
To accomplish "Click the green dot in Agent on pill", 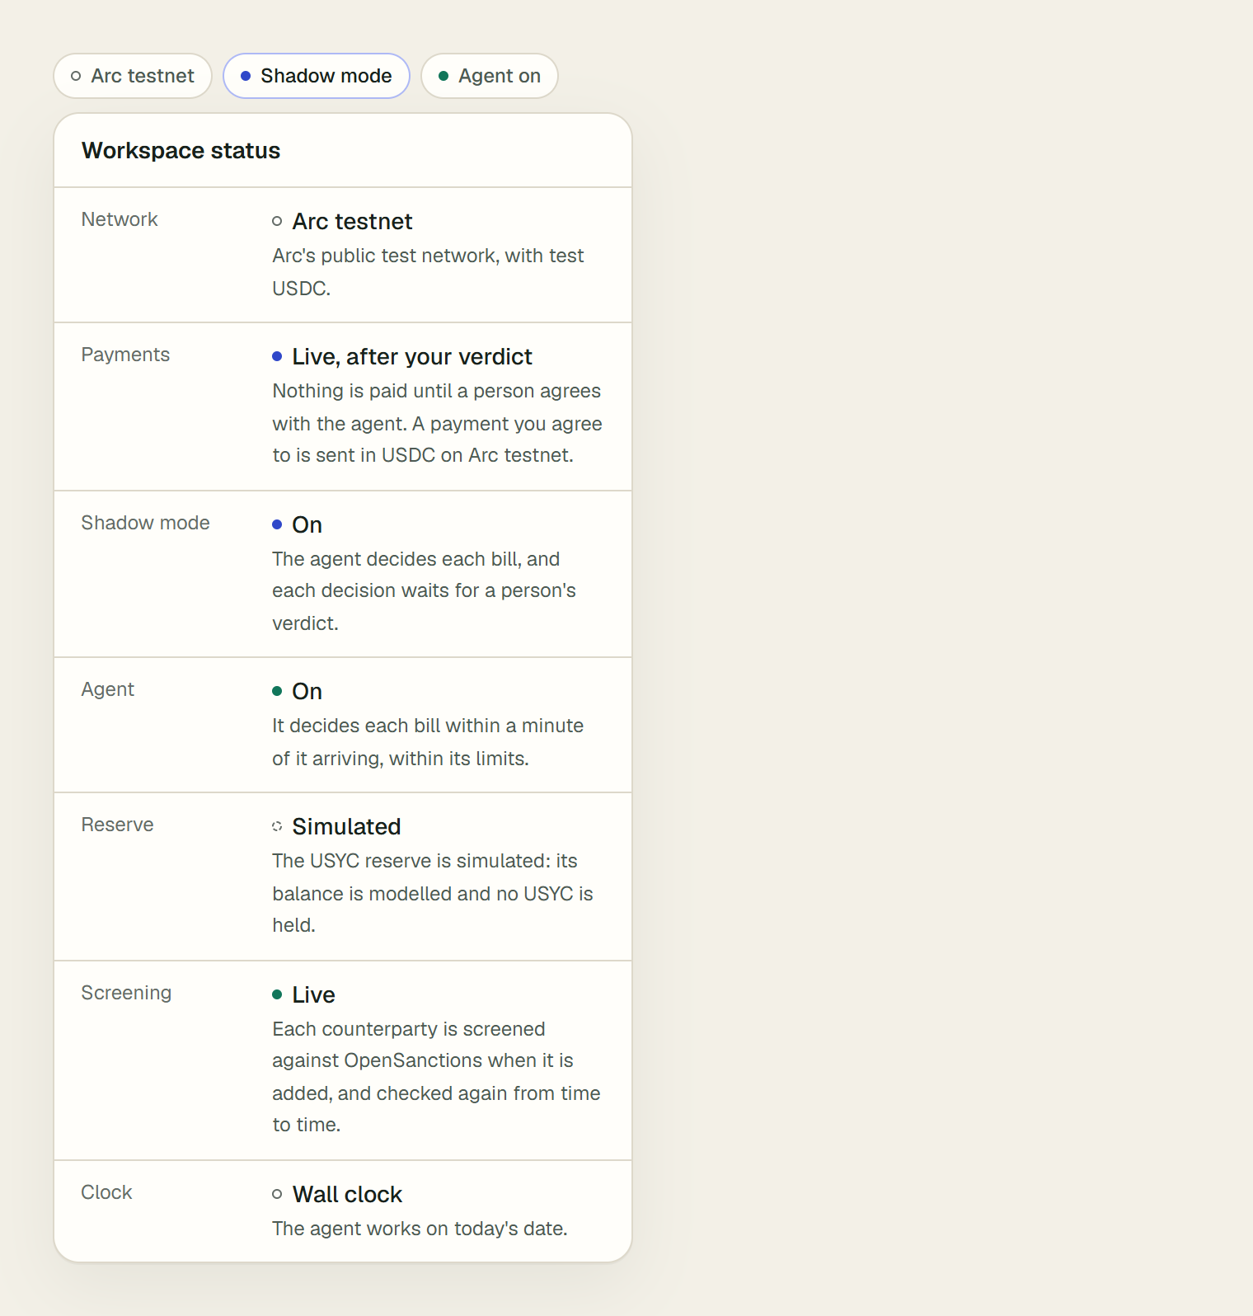I will coord(443,76).
